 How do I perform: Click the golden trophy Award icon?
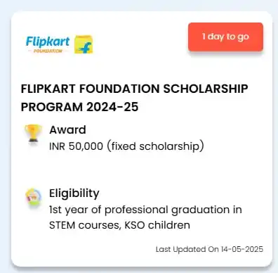pyautogui.click(x=34, y=134)
